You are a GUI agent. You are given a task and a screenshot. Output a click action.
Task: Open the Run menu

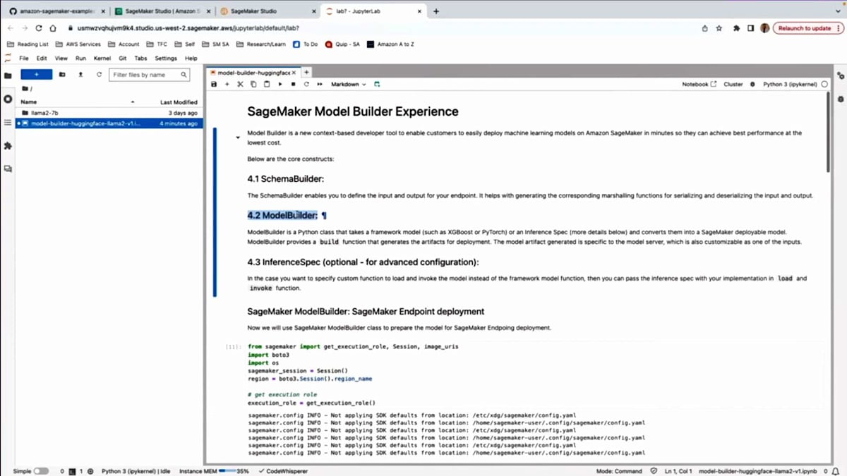80,59
